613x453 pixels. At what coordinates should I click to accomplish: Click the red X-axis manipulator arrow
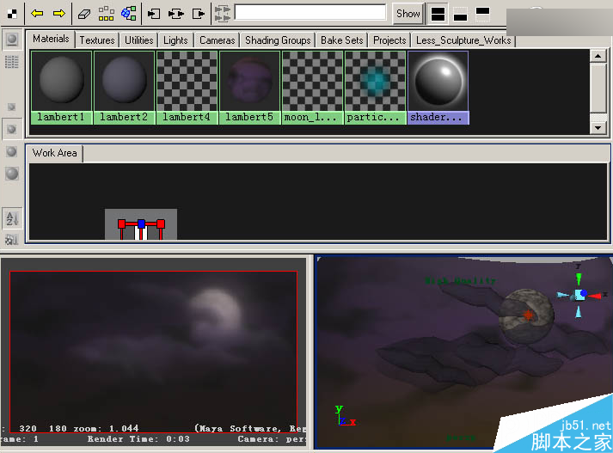pyautogui.click(x=595, y=296)
